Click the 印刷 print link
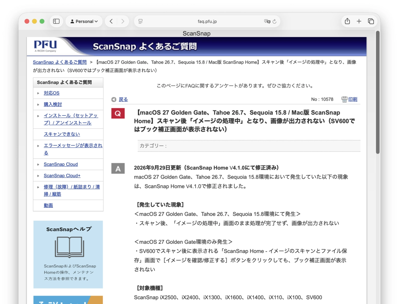The image size is (399, 304). pos(353,99)
